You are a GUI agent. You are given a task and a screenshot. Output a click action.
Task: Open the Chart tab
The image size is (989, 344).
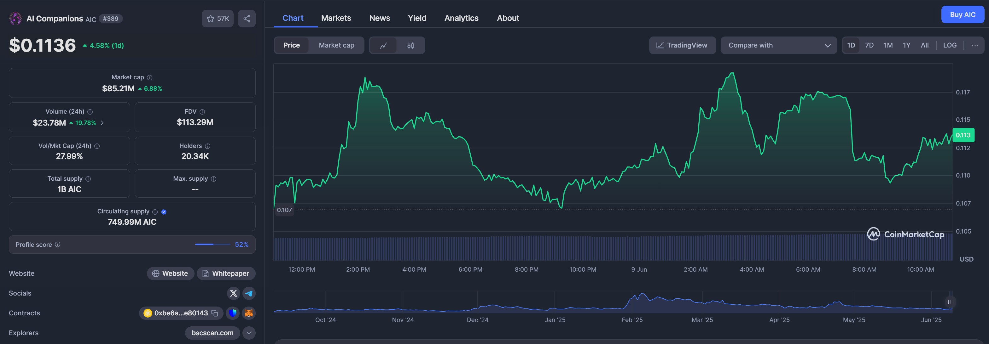coord(293,18)
